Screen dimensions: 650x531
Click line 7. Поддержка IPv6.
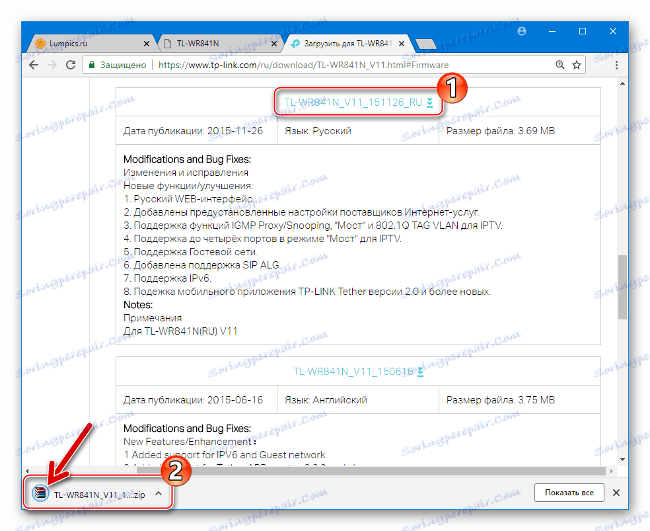(168, 278)
